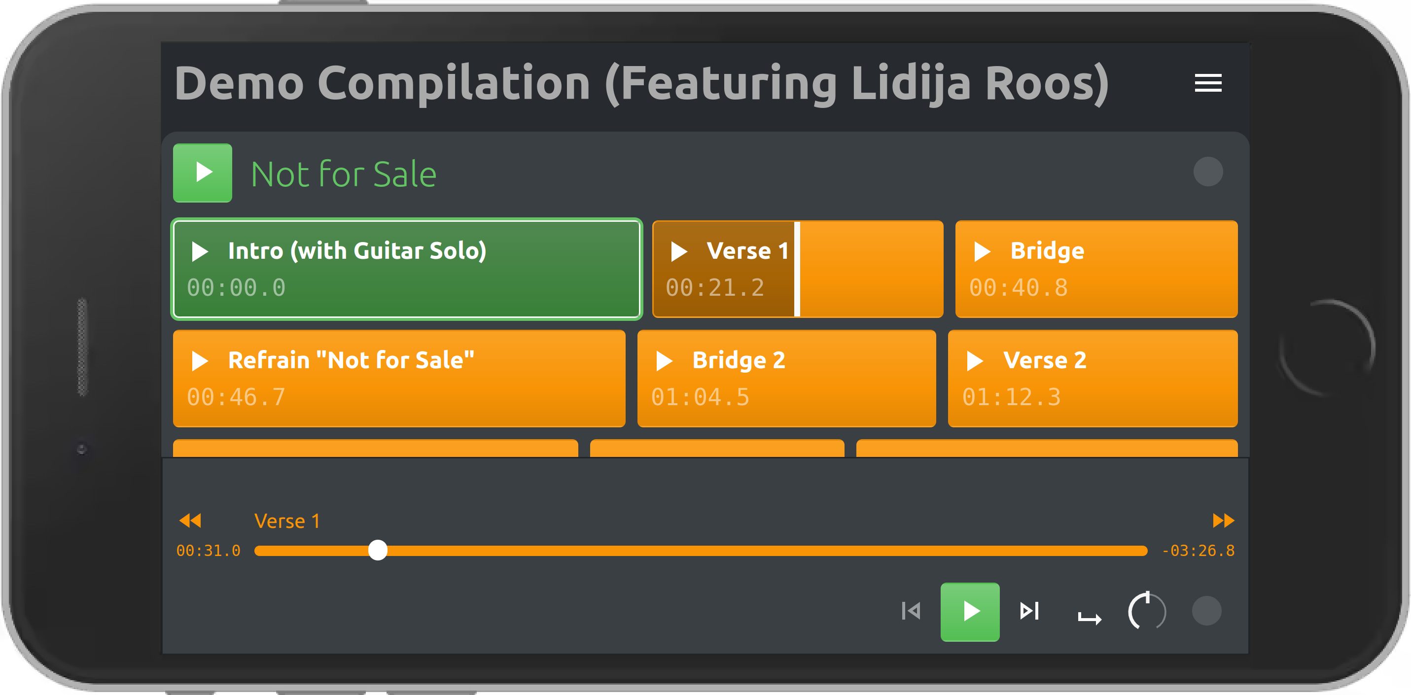
Task: Click the rewind double-arrow icon
Action: point(191,521)
